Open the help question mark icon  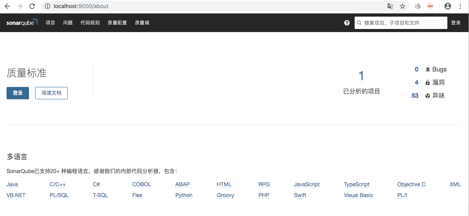click(347, 23)
